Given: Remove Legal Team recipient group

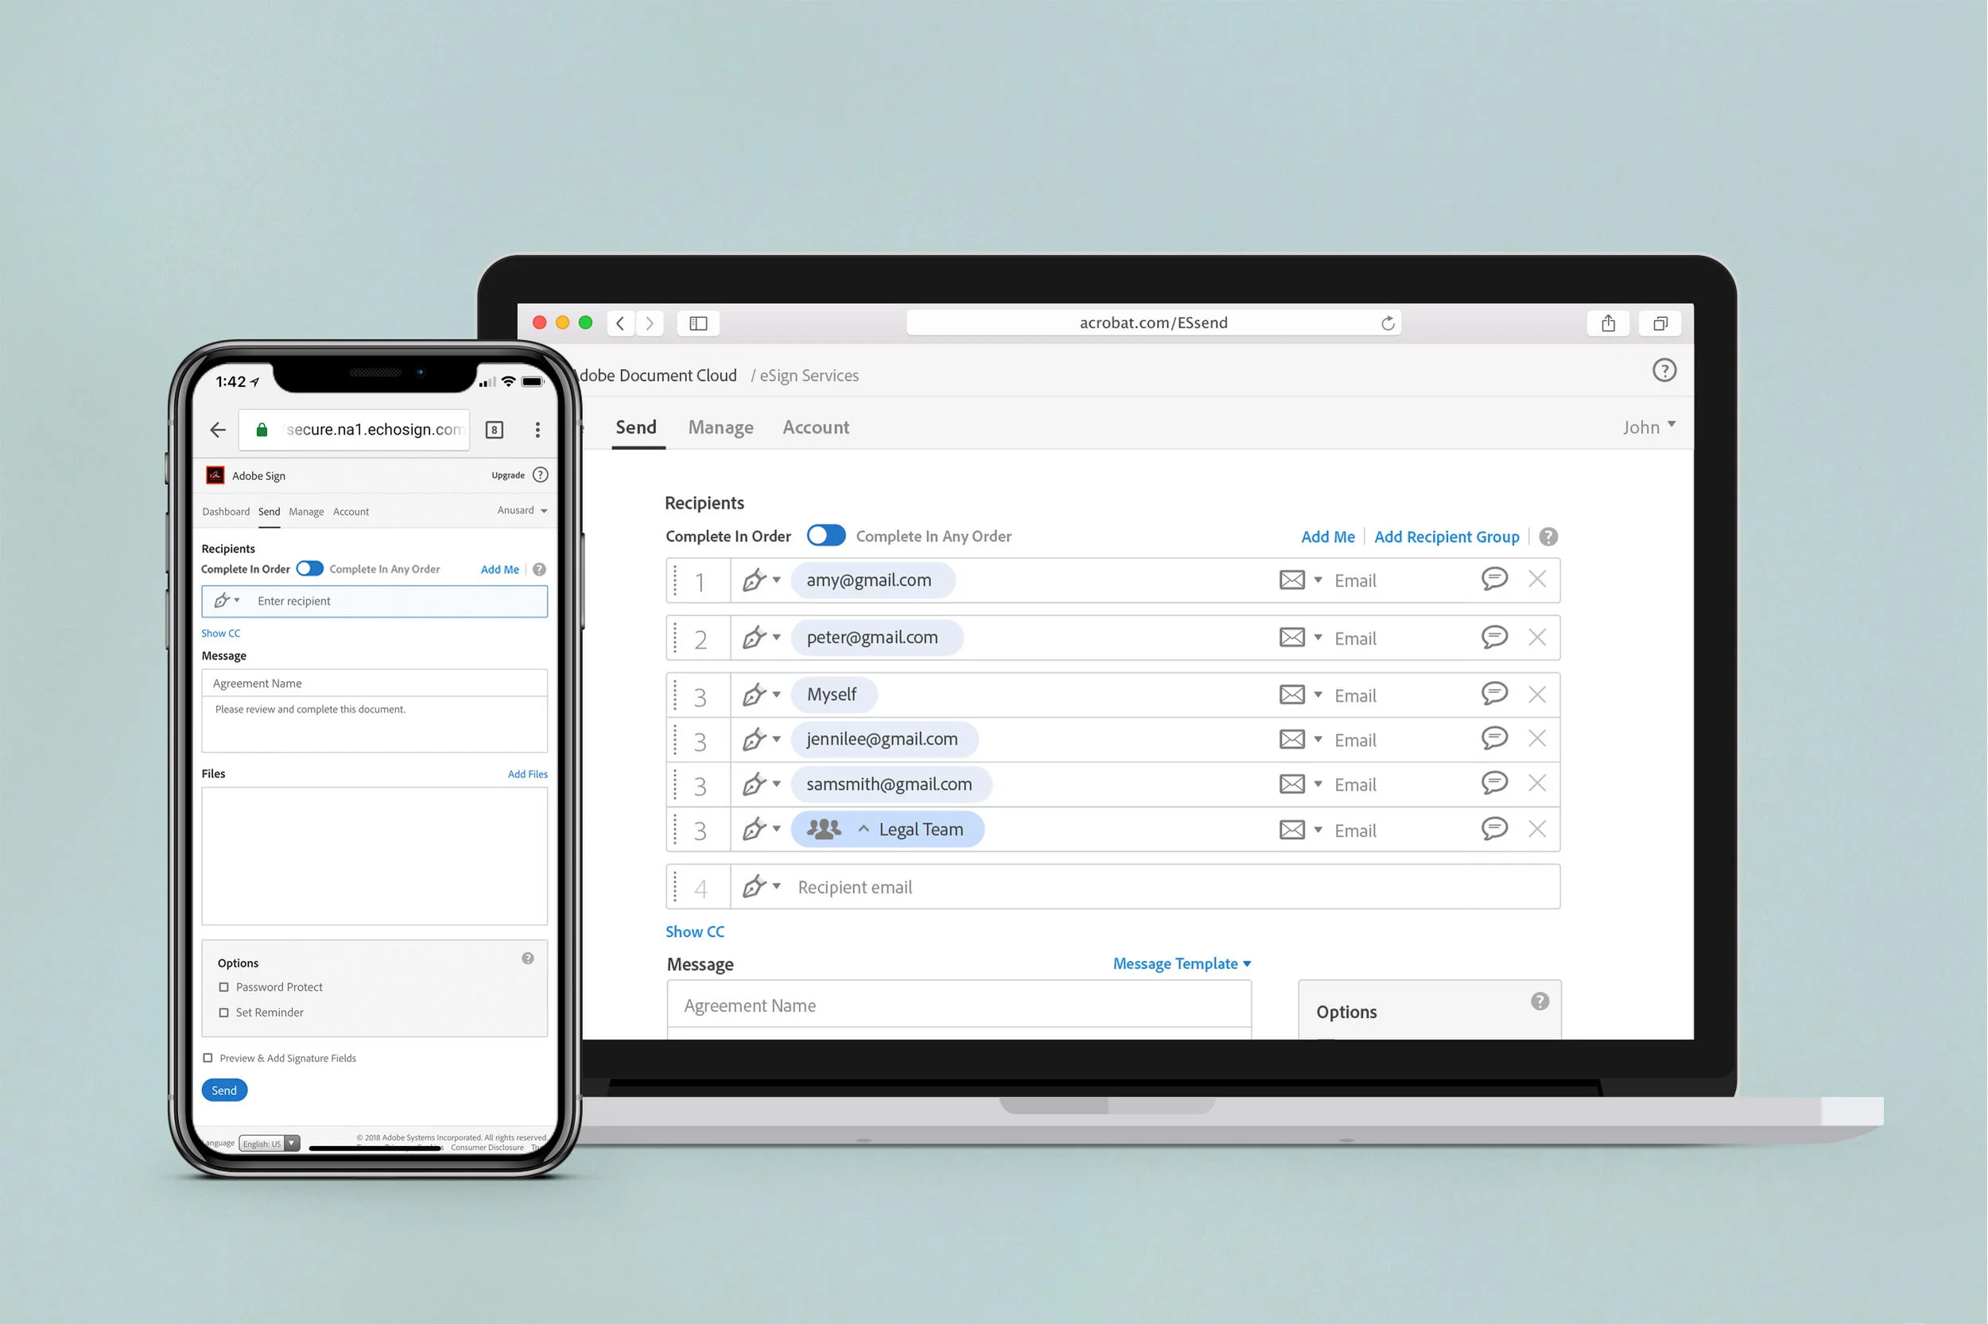Looking at the screenshot, I should click(1537, 829).
